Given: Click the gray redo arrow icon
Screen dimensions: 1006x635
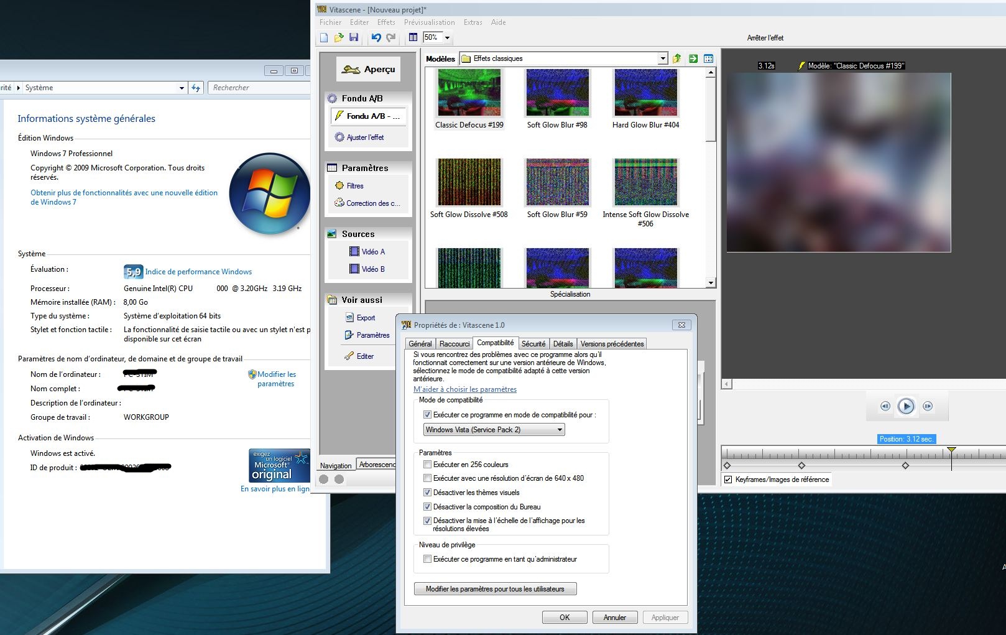Looking at the screenshot, I should point(391,37).
